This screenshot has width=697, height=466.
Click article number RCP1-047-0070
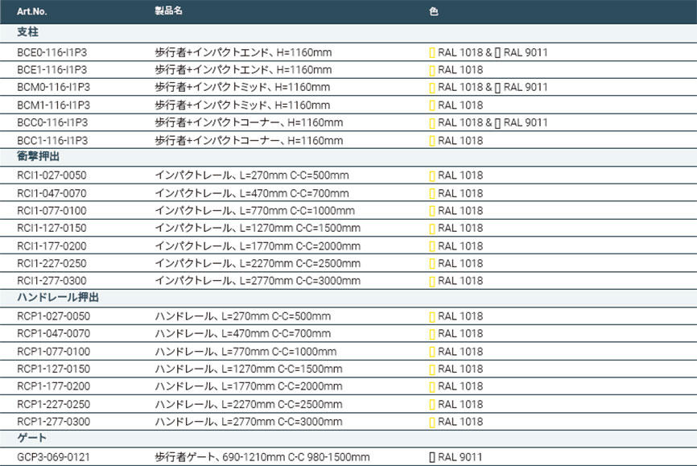[x=53, y=333]
